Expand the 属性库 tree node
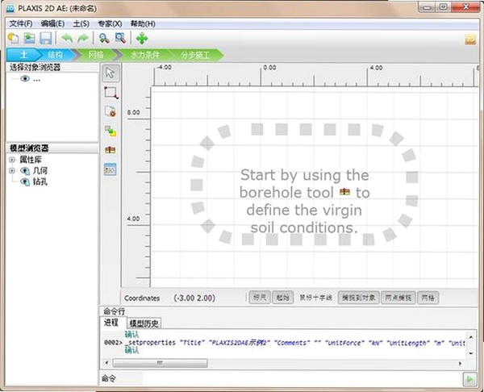The image size is (484, 392). tap(12, 160)
